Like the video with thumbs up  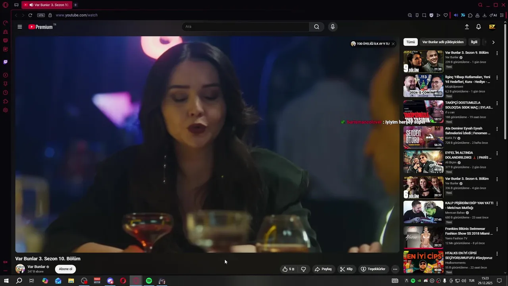pyautogui.click(x=288, y=269)
